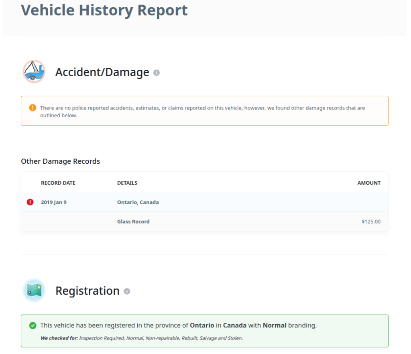Click the Glass Record entry
This screenshot has height=354, width=411.
tap(133, 222)
